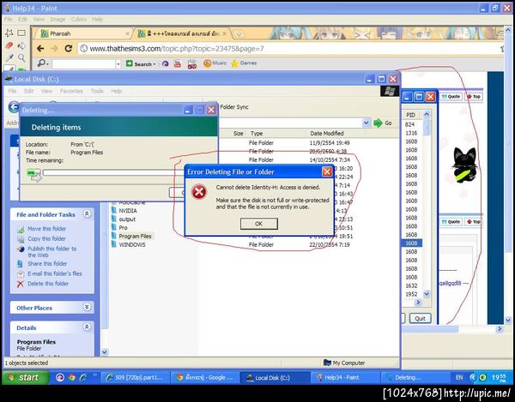Open Paint's Colors menu
Screen dimensions: 515x402
79,19
